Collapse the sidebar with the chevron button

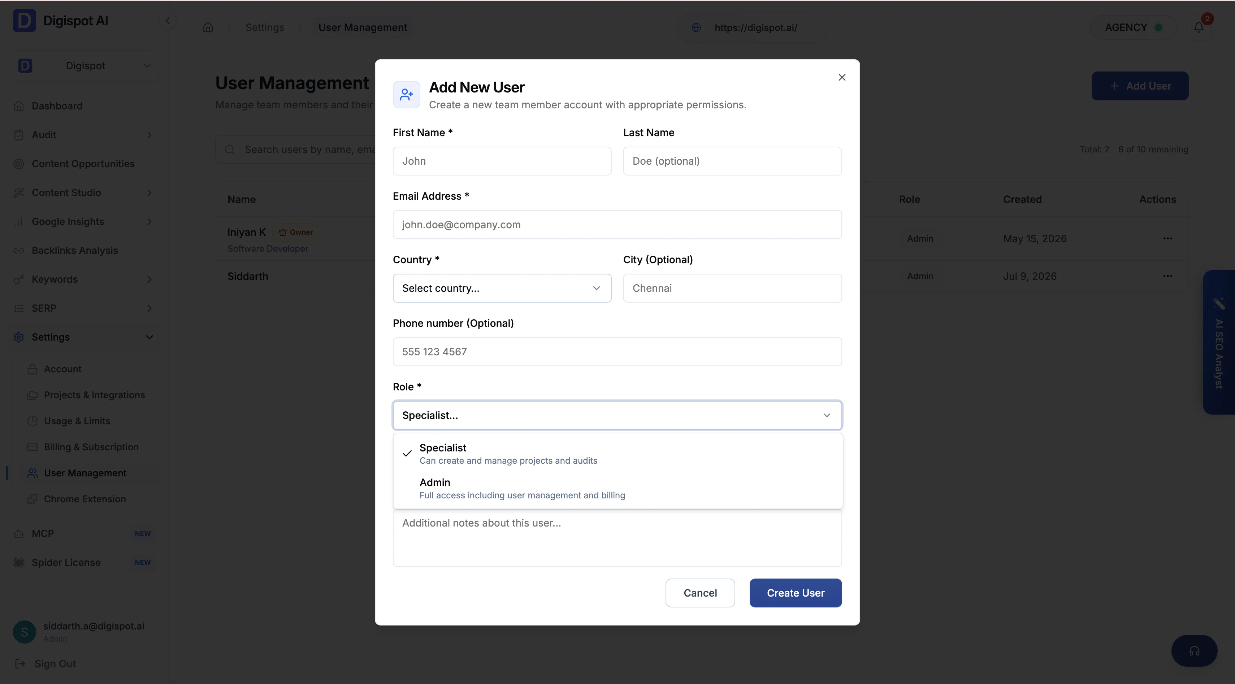point(168,21)
